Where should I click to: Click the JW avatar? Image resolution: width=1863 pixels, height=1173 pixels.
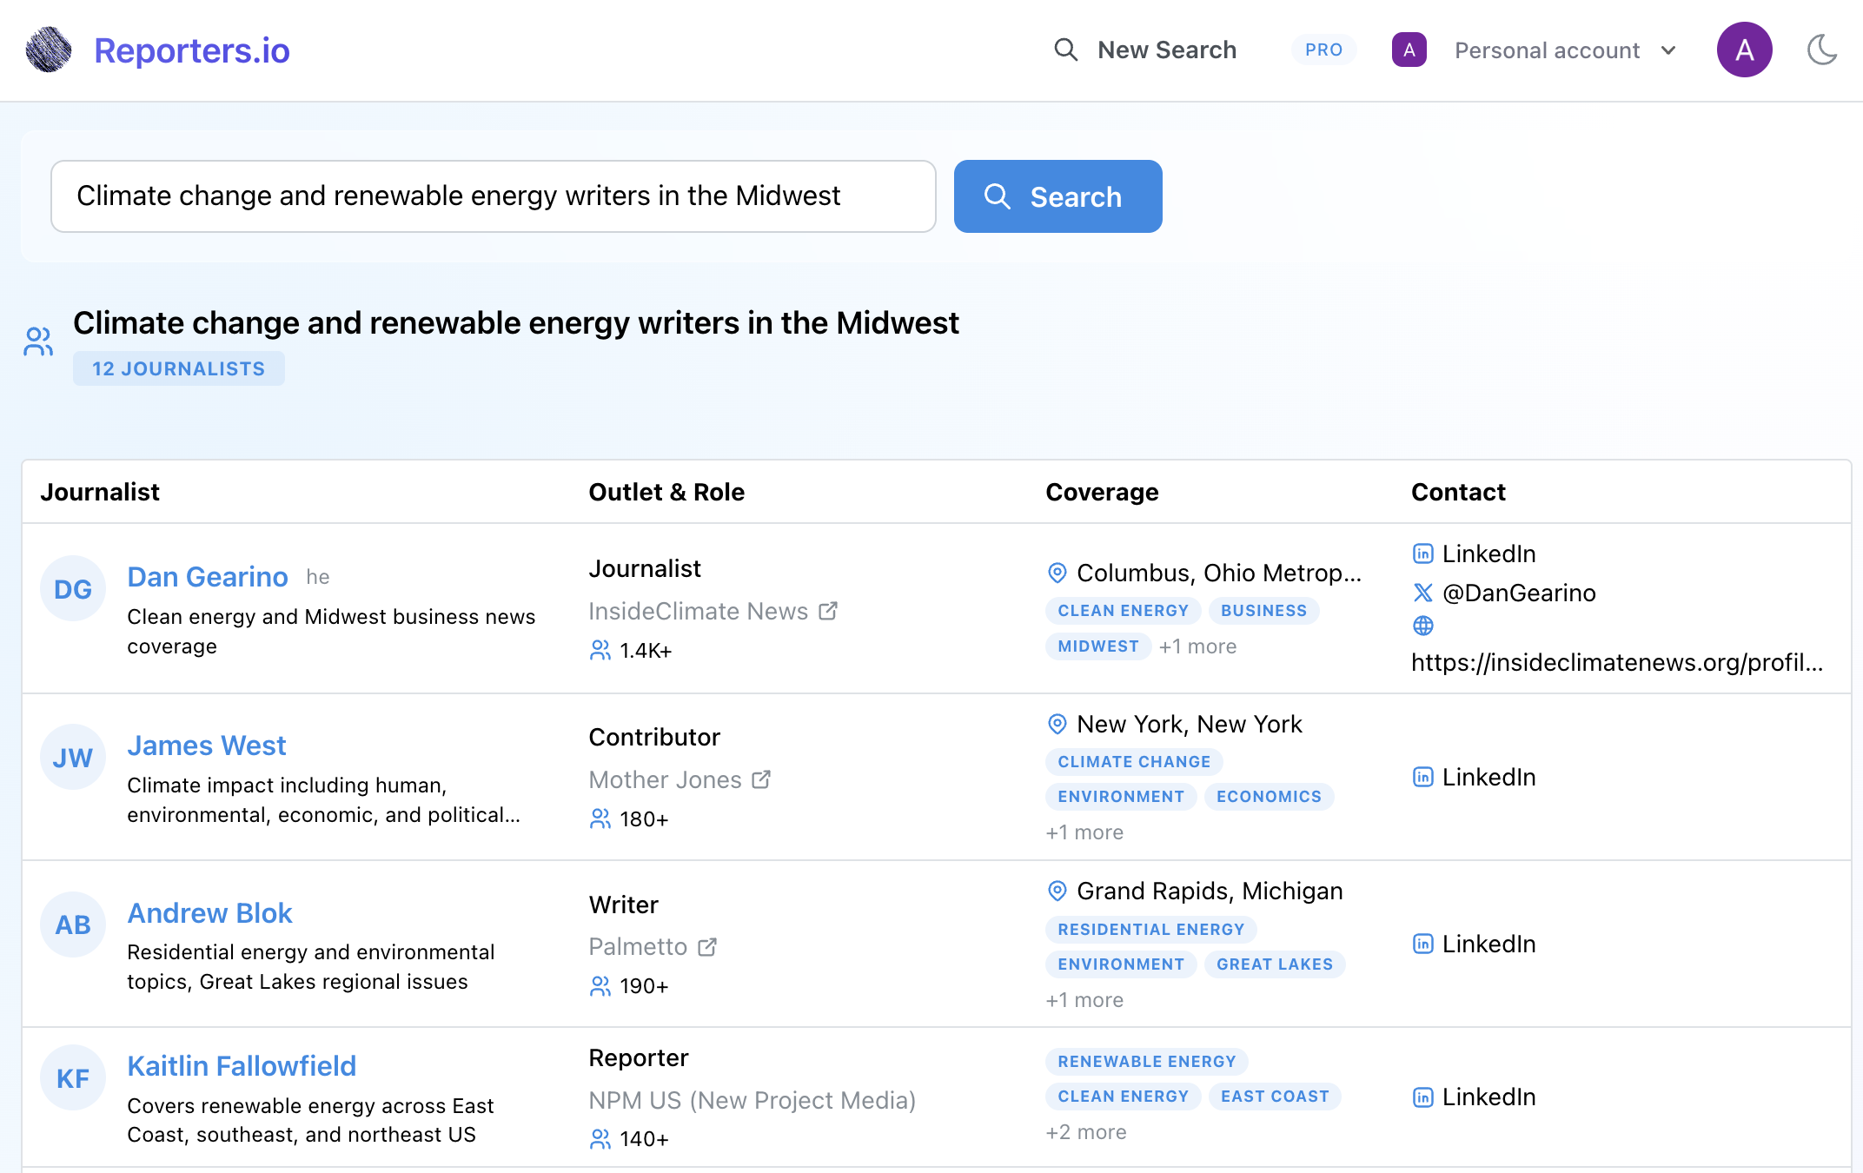(x=73, y=758)
